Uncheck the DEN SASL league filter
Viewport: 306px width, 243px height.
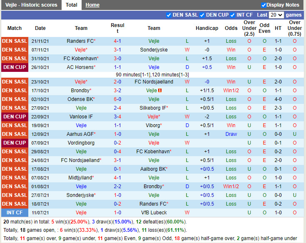tap(169, 15)
